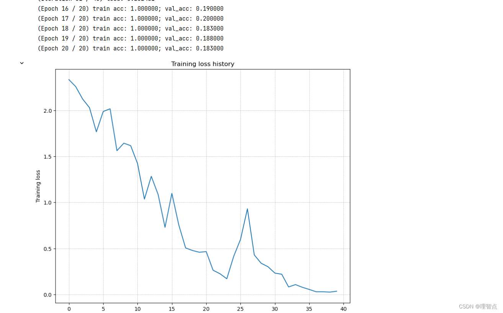Click the Epoch 19 / 20 accuracy line
Image resolution: width=503 pixels, height=313 pixels.
[x=131, y=39]
